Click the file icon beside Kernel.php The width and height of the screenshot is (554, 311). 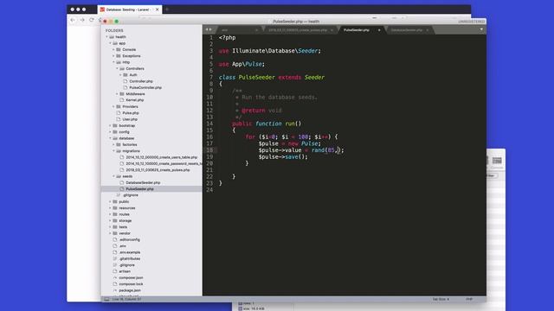[x=122, y=100]
